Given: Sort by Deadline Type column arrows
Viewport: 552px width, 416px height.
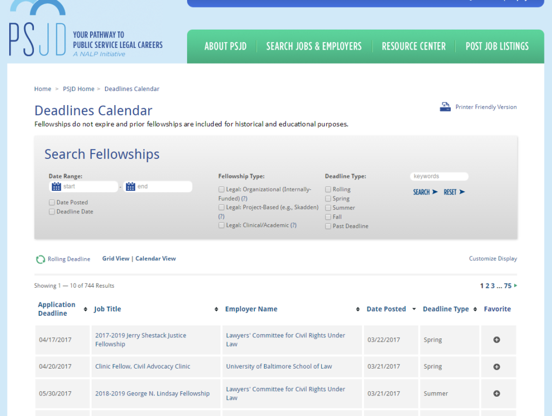Looking at the screenshot, I should [475, 309].
